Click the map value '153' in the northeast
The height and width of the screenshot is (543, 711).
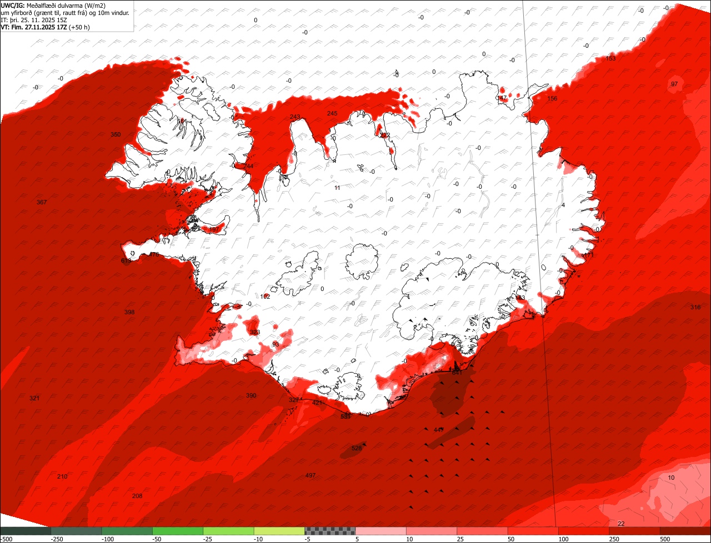(x=610, y=58)
